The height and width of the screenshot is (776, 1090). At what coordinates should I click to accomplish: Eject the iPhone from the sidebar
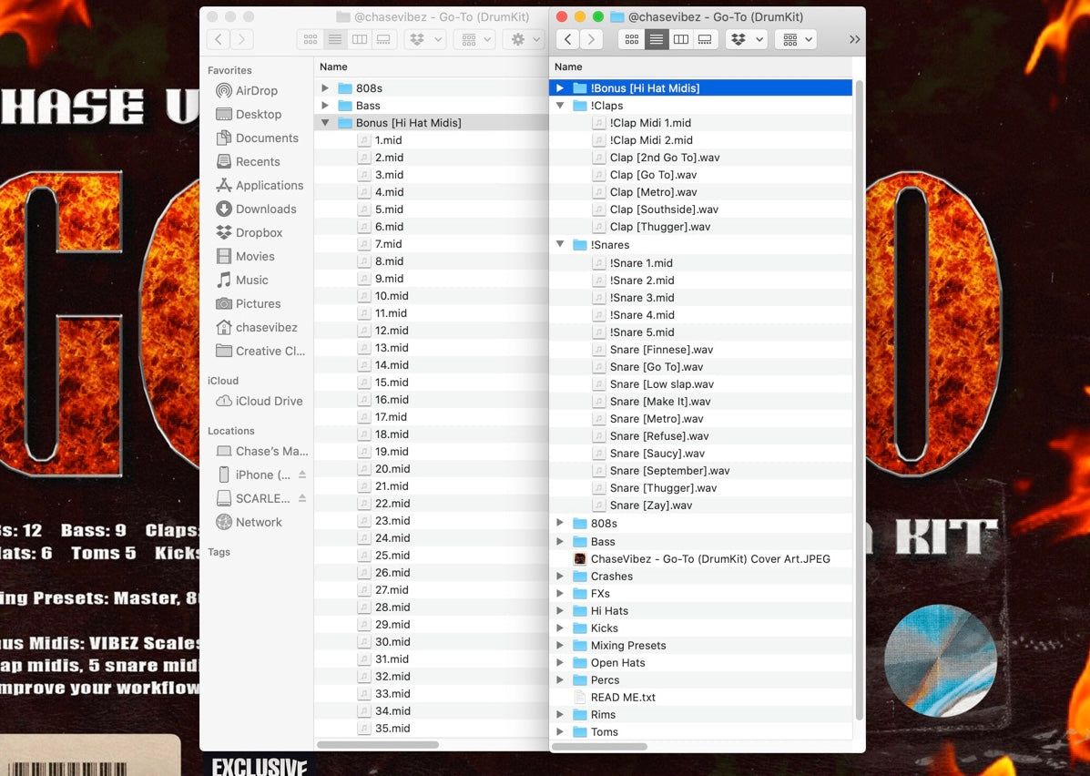pos(302,475)
